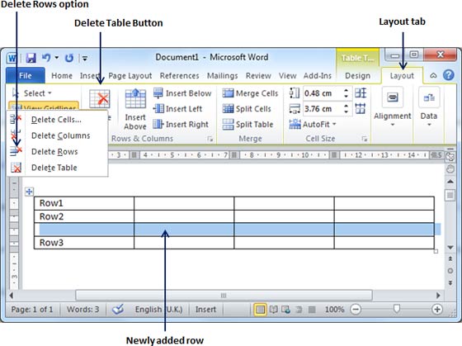
Task: Choose Delete Cells... from the menu
Action: [57, 120]
